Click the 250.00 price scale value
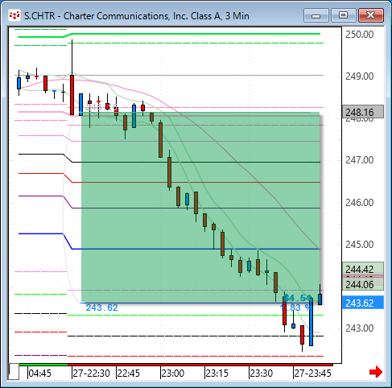The height and width of the screenshot is (388, 392). pos(359,35)
